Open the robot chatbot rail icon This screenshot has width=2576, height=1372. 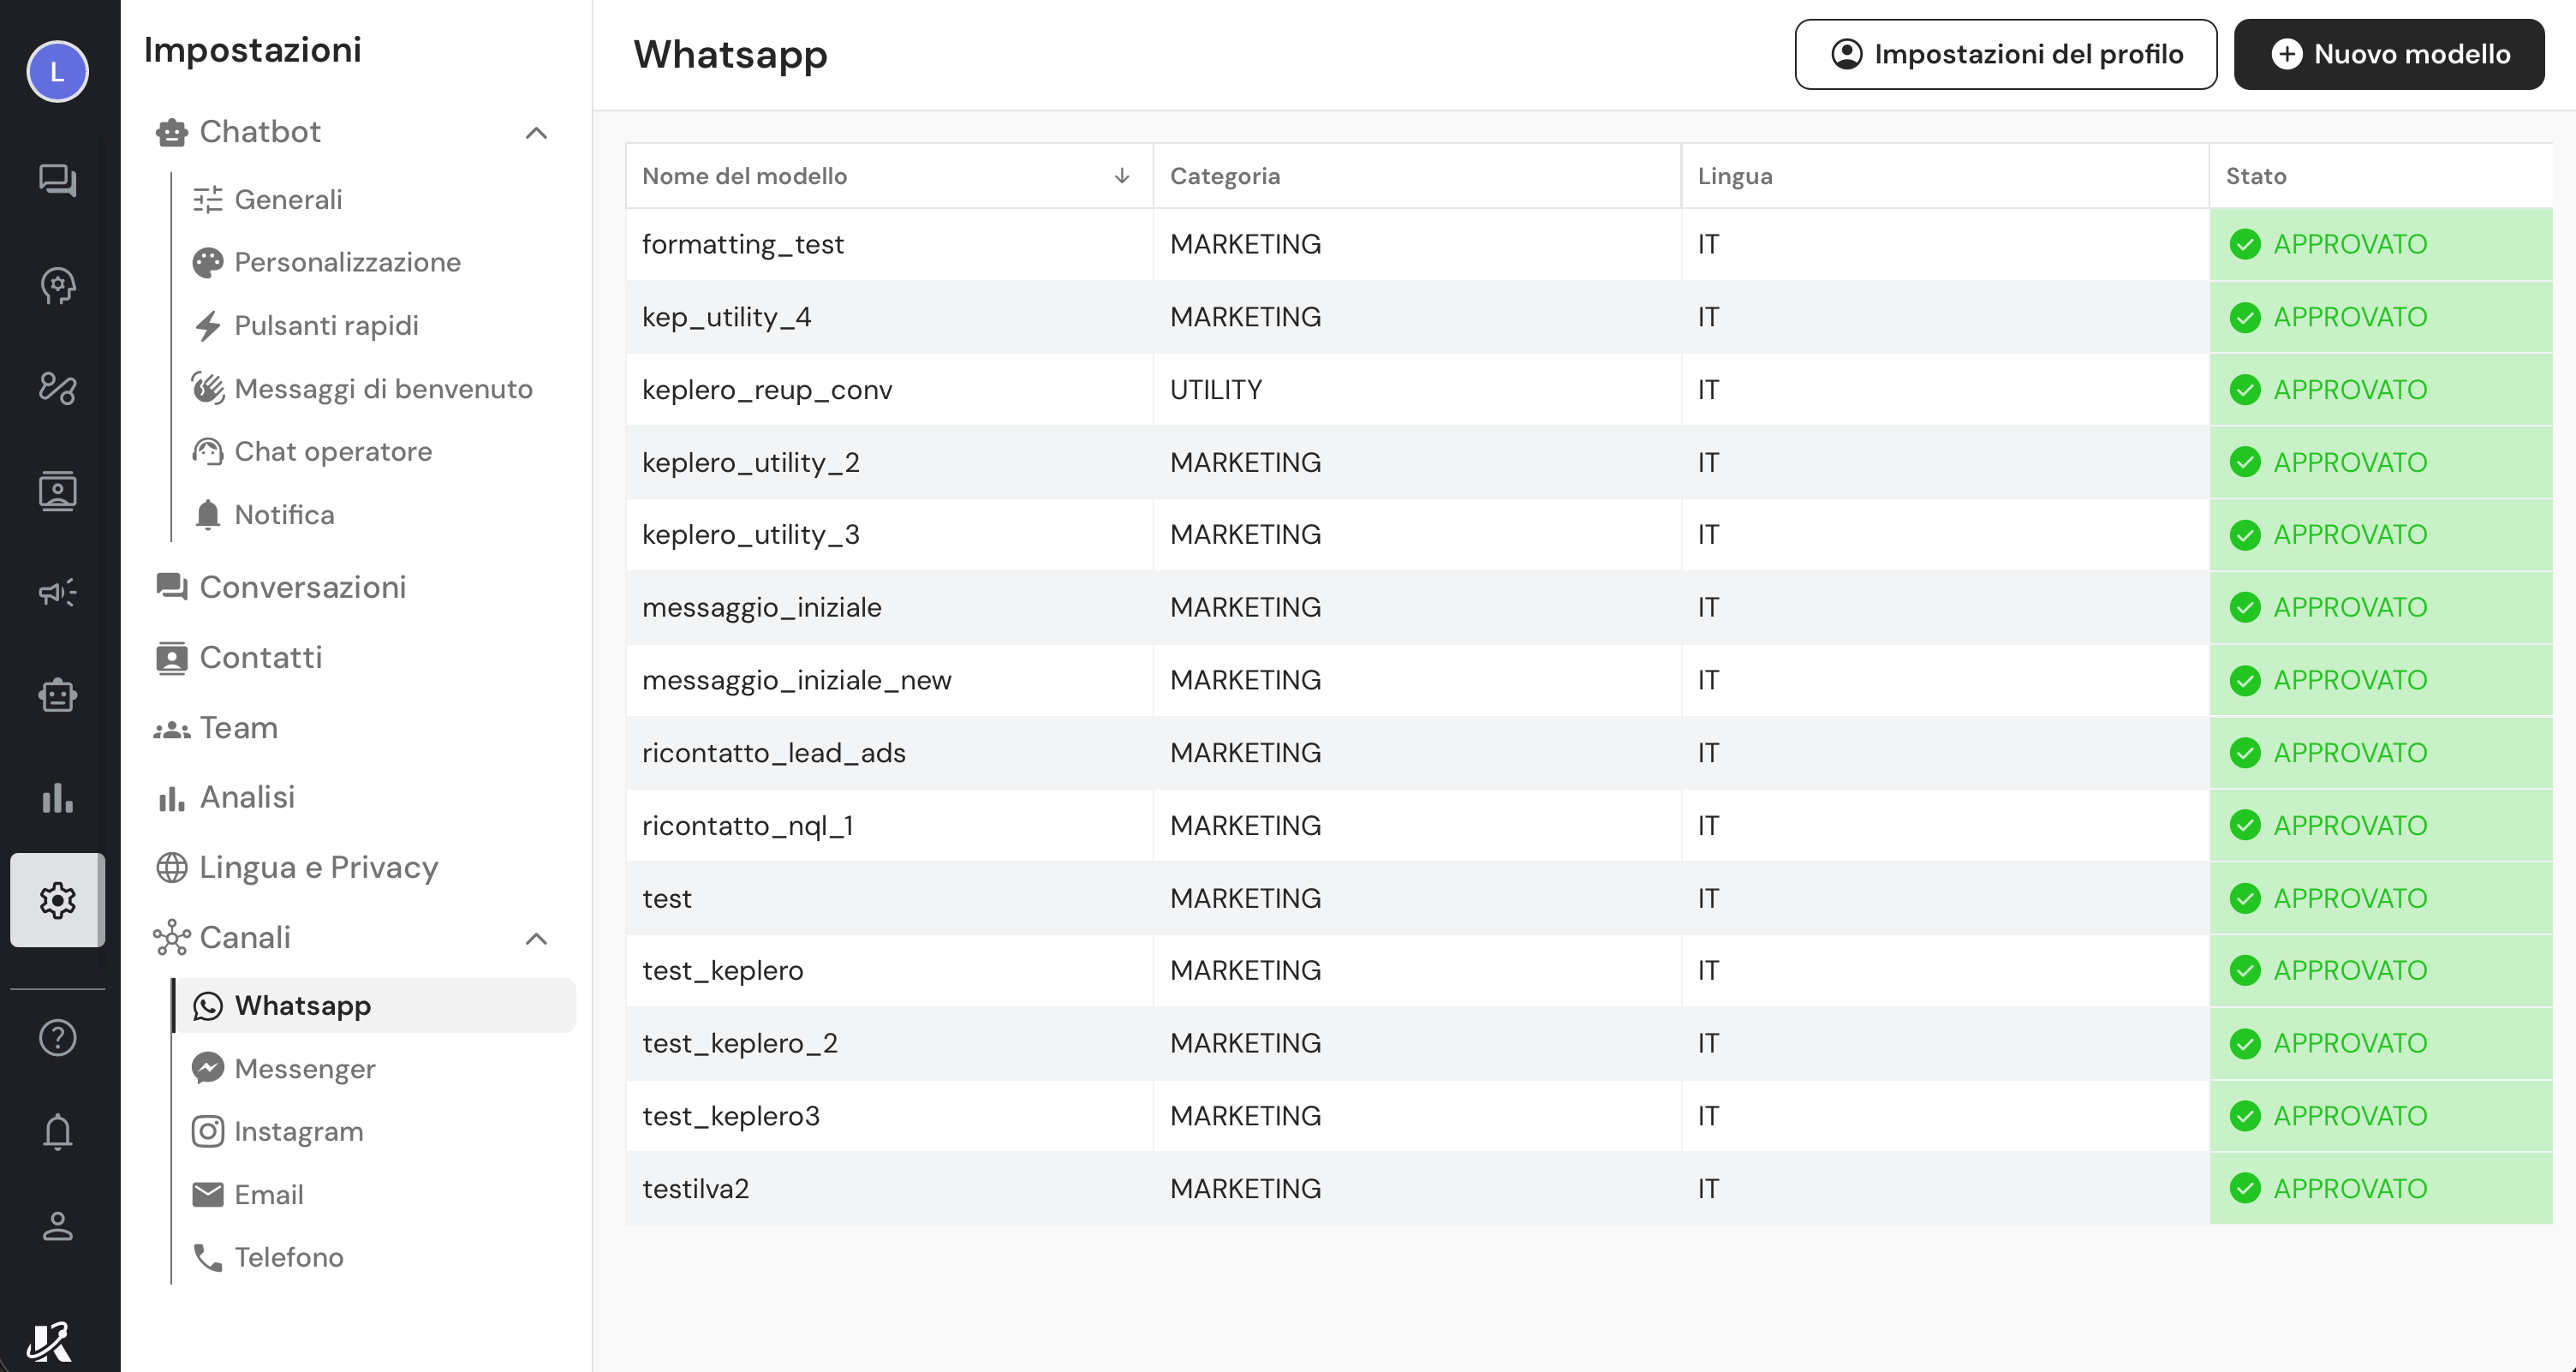click(x=57, y=695)
